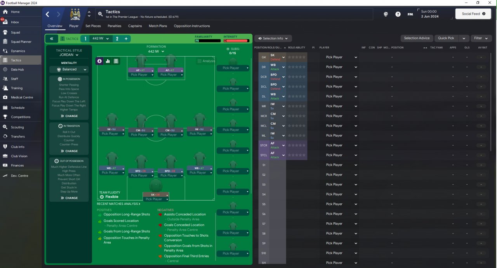The height and width of the screenshot is (268, 497).
Task: Click the Intensity progress bar
Action: click(236, 40)
